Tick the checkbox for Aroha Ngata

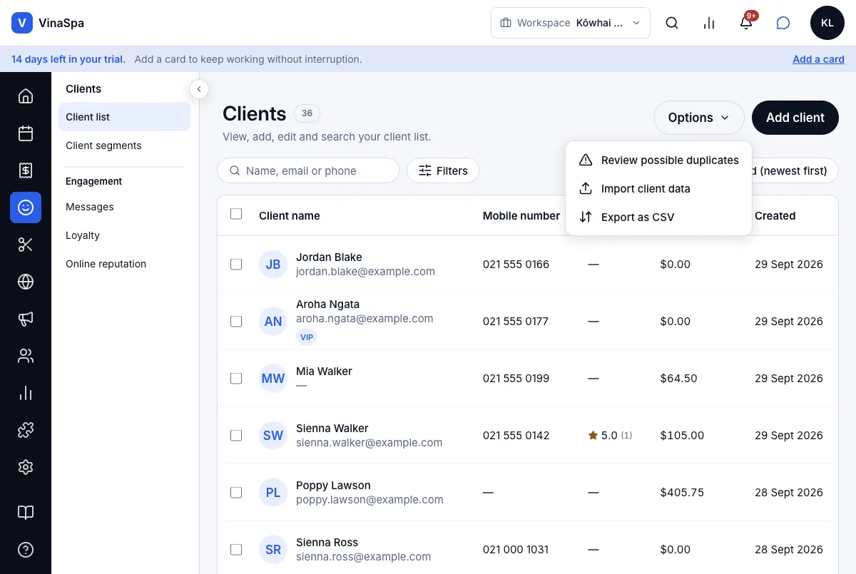click(236, 322)
